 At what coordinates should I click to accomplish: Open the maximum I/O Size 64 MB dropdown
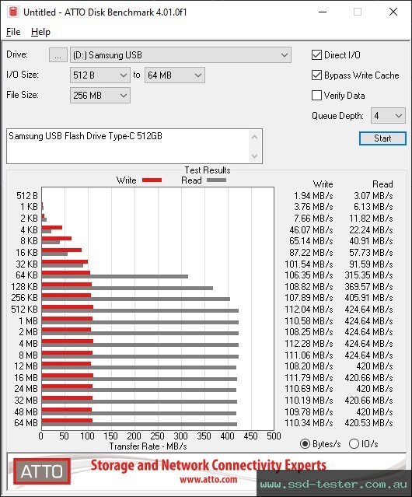(x=174, y=75)
